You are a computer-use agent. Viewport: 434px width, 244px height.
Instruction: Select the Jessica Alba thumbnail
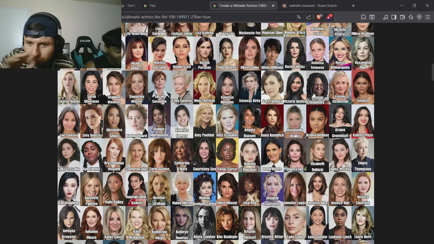317,189
